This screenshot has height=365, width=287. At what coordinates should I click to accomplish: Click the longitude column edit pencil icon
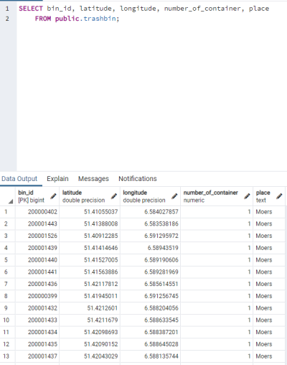point(174,196)
